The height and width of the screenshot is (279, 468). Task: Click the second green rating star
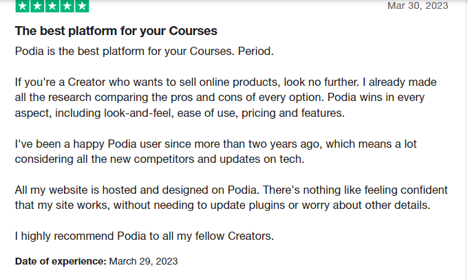[x=37, y=6]
